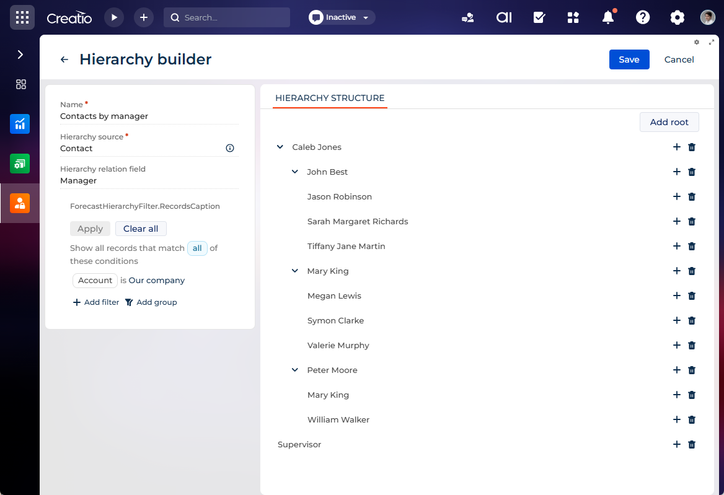724x495 pixels.
Task: Cancel the hierarchy editing
Action: click(679, 59)
